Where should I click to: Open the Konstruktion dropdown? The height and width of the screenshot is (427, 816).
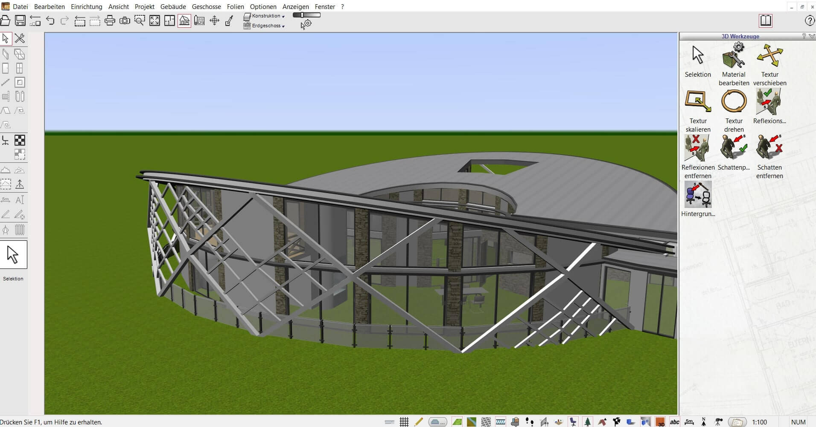click(267, 16)
